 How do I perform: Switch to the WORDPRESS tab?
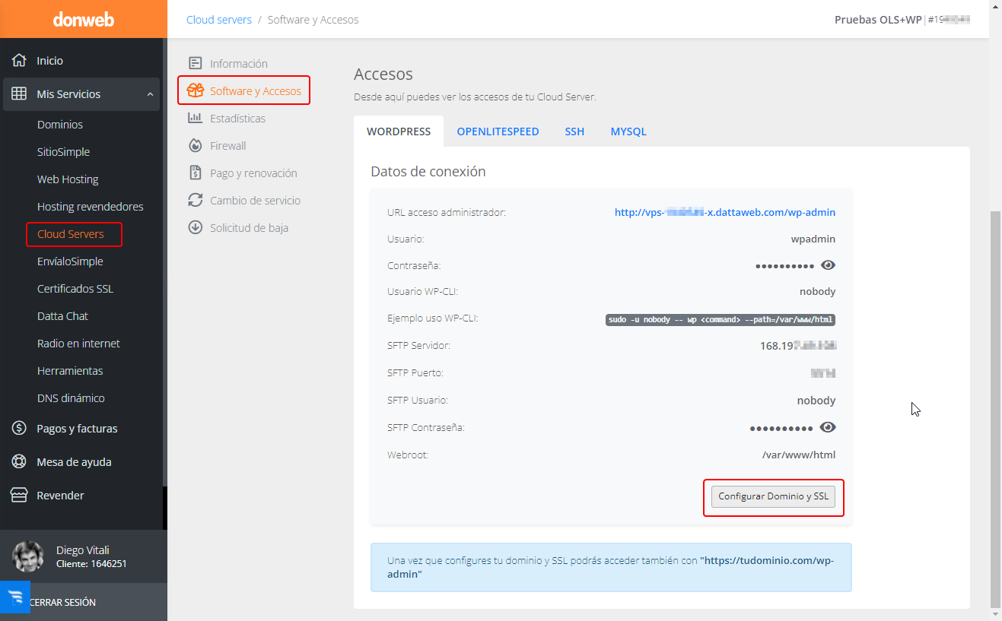[x=399, y=131]
